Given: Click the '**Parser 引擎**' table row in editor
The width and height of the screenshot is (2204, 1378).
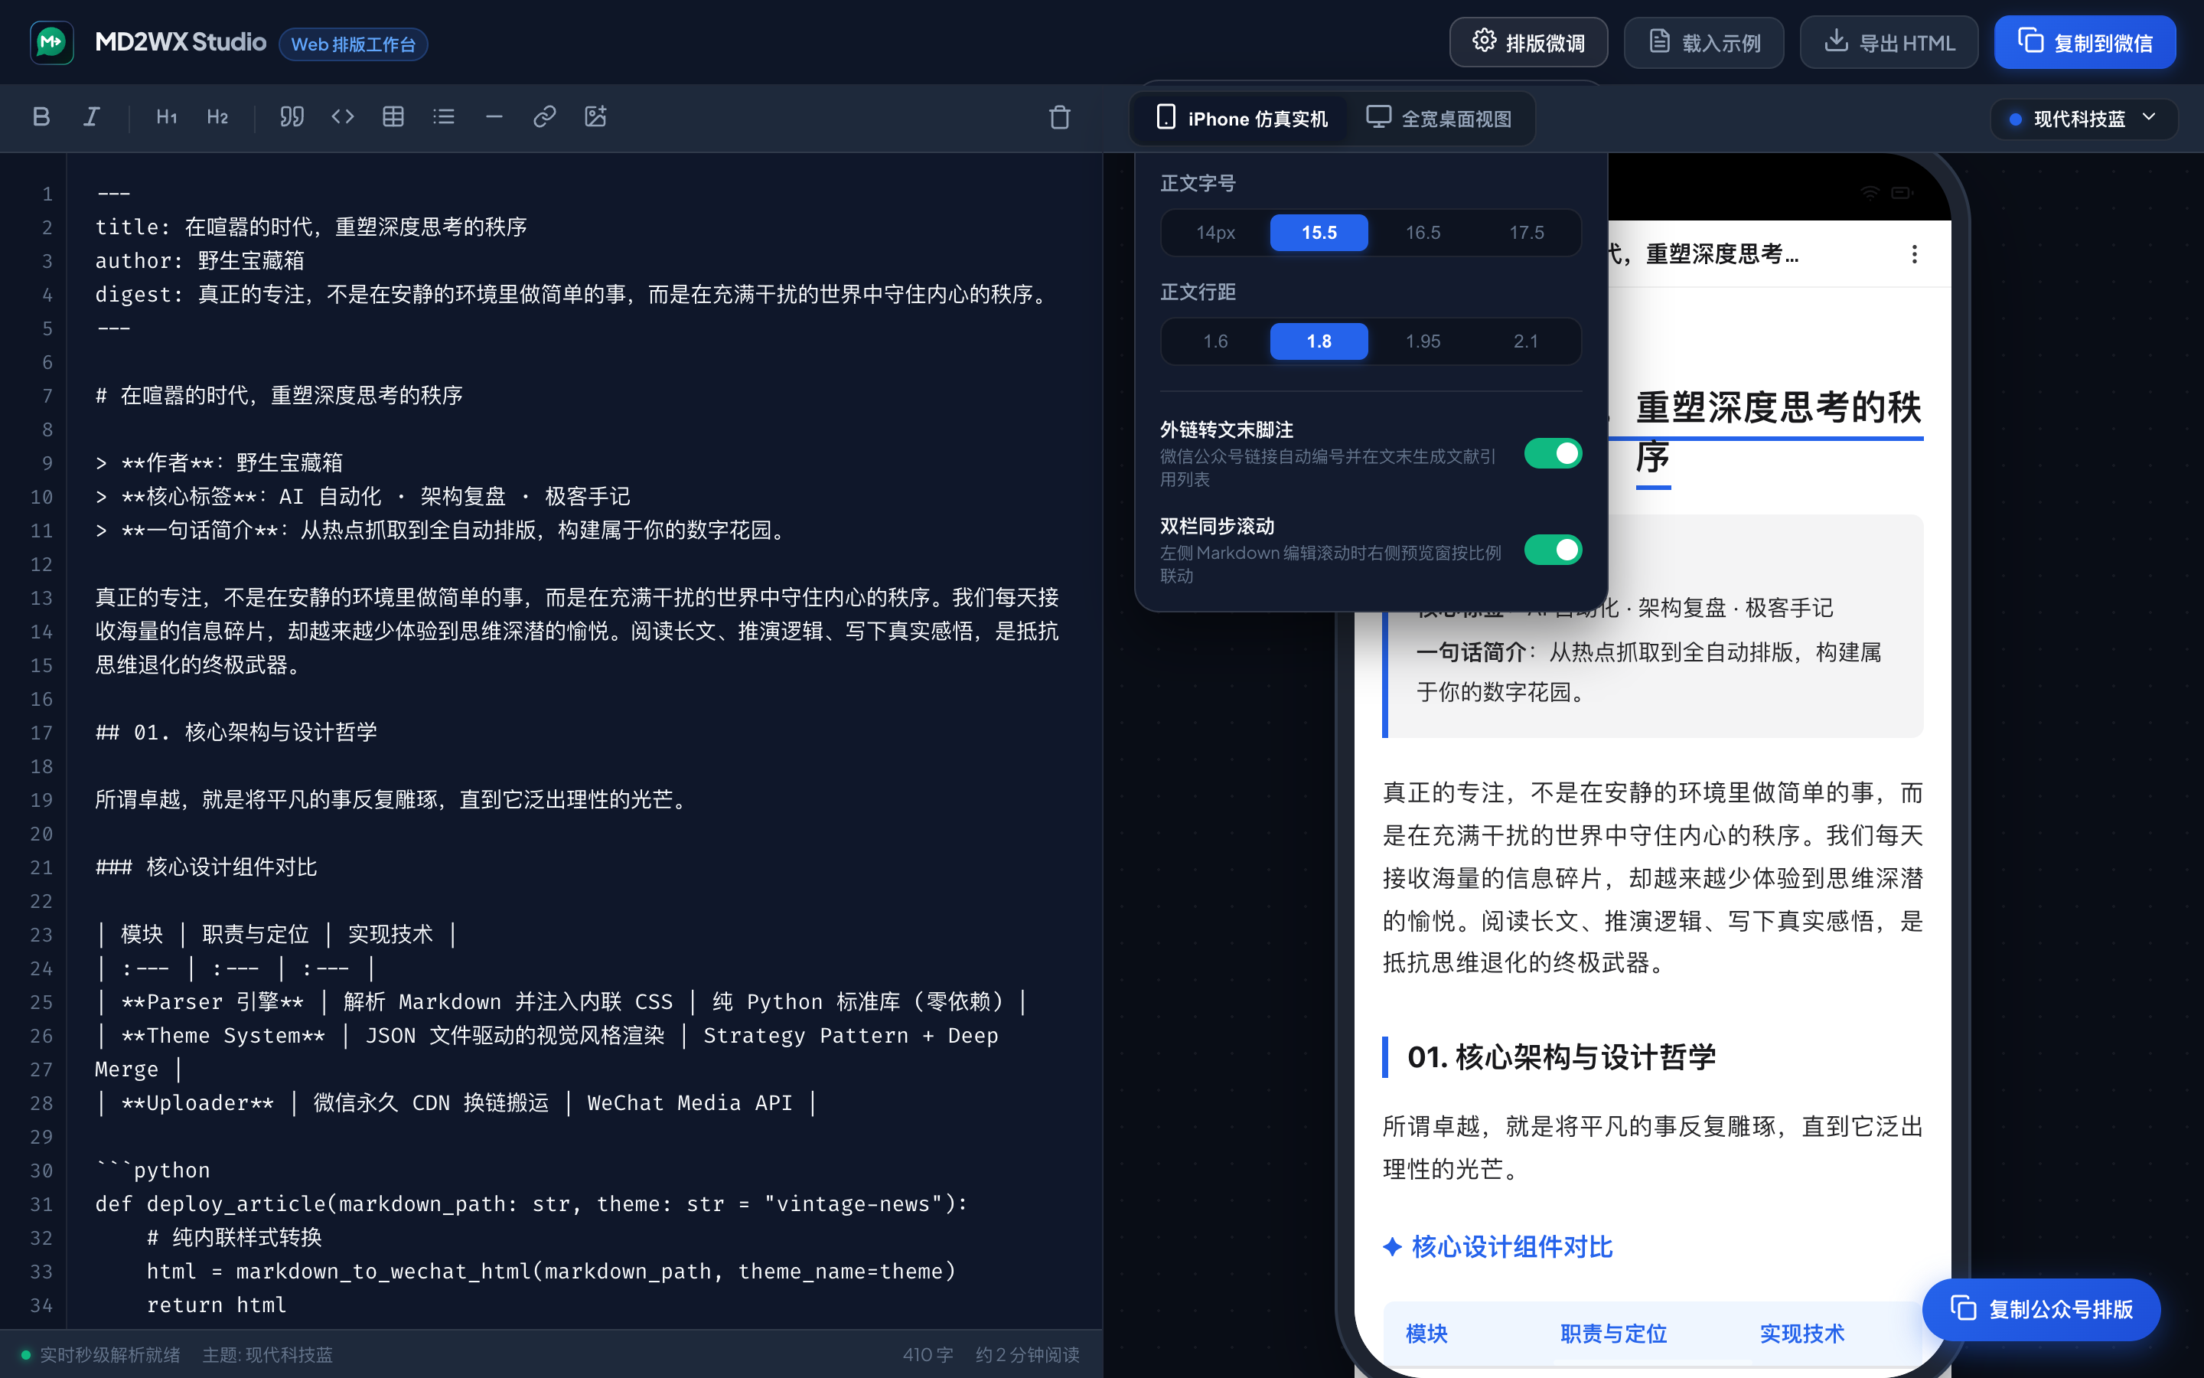Looking at the screenshot, I should [562, 1001].
